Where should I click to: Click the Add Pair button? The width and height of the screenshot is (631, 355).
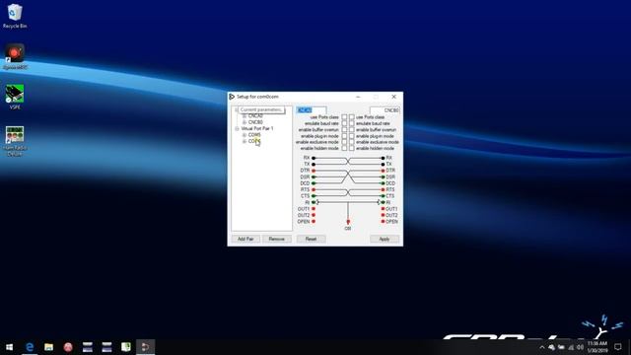pos(245,239)
